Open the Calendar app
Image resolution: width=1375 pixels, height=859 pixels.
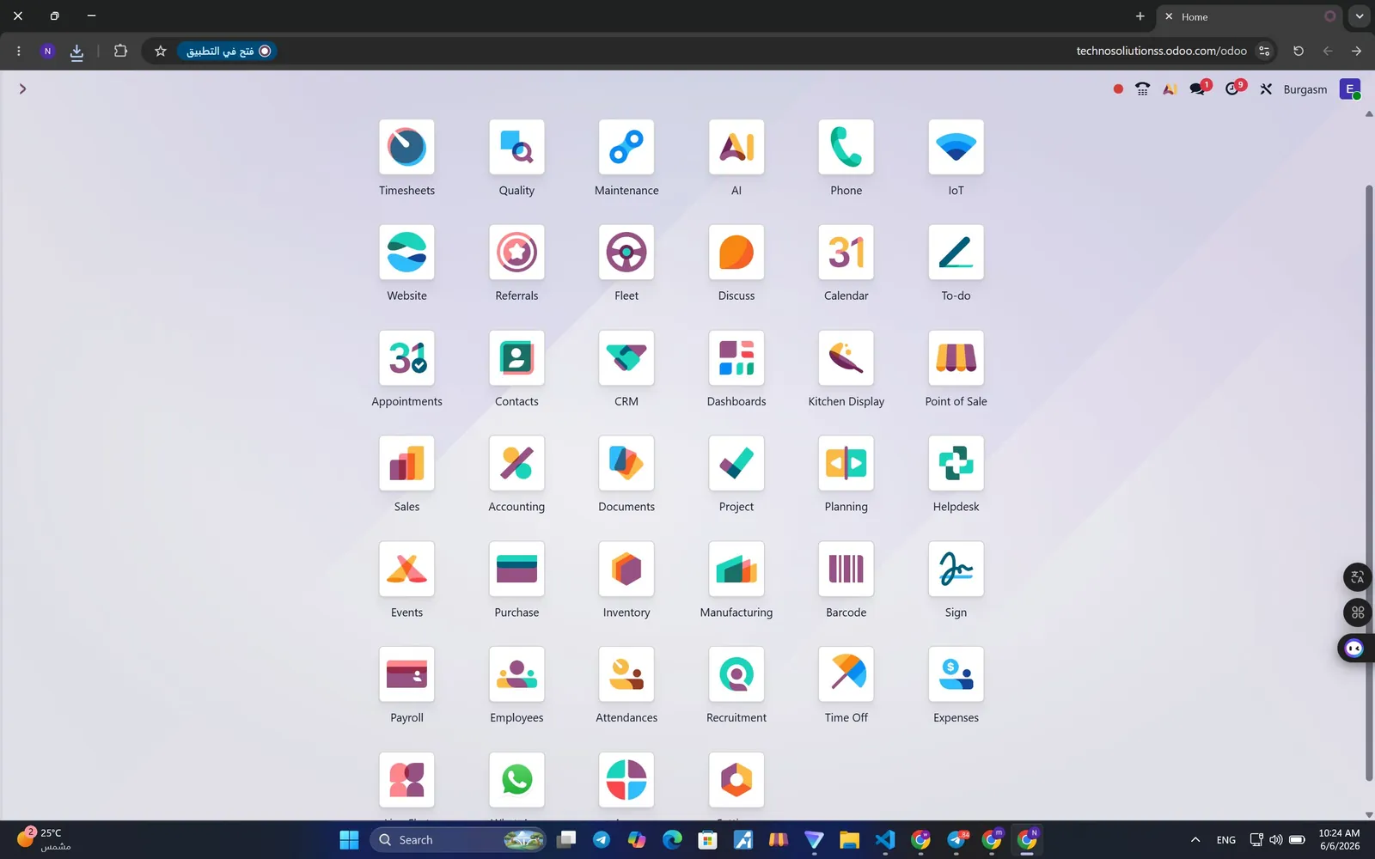[x=846, y=253]
